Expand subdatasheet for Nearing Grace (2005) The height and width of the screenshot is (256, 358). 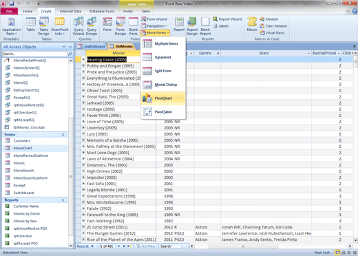pyautogui.click(x=83, y=59)
